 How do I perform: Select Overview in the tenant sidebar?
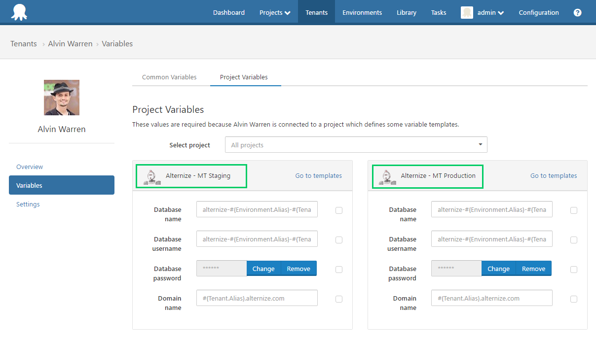click(30, 167)
